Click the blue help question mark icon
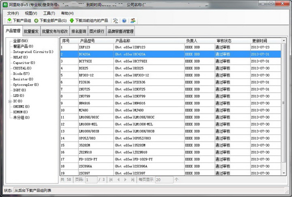Viewport: 292px width, 197px height. coord(124,21)
